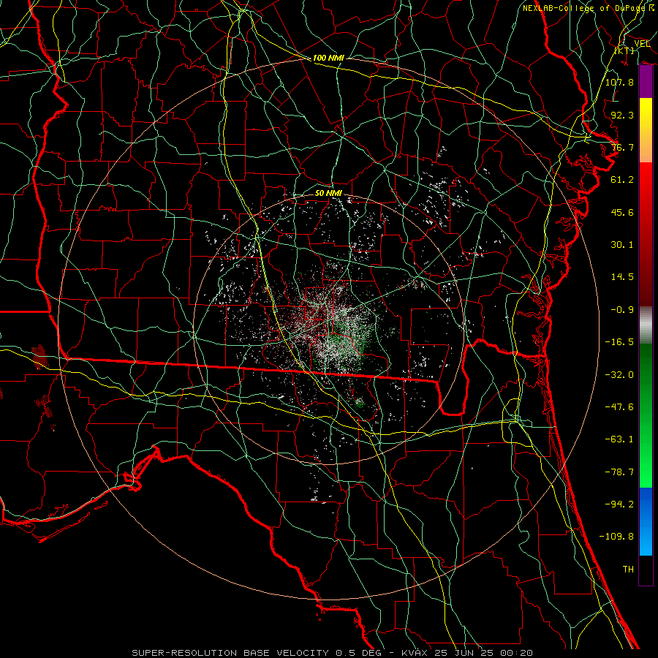Click the 107.8 legend value

click(x=619, y=82)
